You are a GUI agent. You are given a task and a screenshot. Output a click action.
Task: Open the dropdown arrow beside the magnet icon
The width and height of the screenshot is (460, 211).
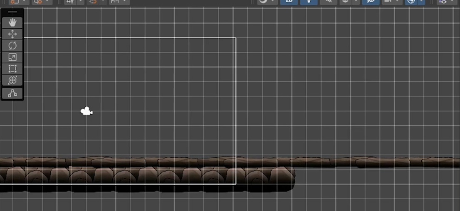click(x=103, y=2)
